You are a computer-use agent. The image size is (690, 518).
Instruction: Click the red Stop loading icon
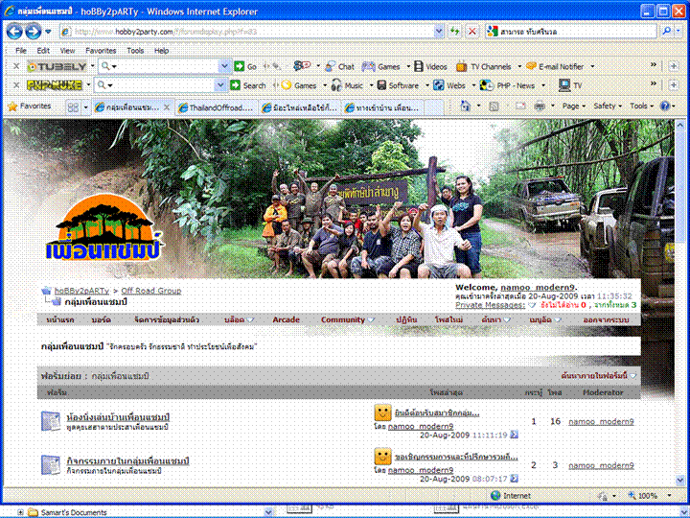point(471,31)
